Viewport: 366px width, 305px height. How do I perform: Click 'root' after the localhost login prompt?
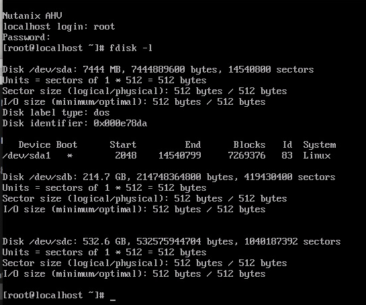(x=104, y=26)
